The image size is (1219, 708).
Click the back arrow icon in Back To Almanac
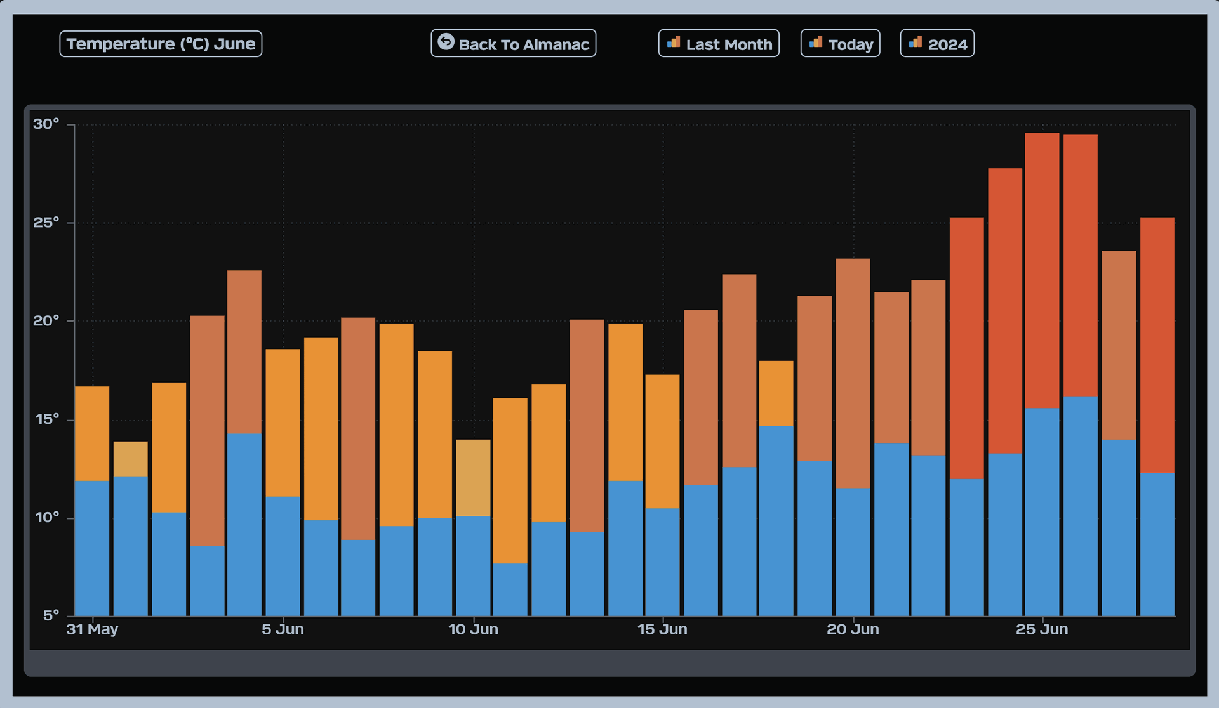(x=446, y=42)
